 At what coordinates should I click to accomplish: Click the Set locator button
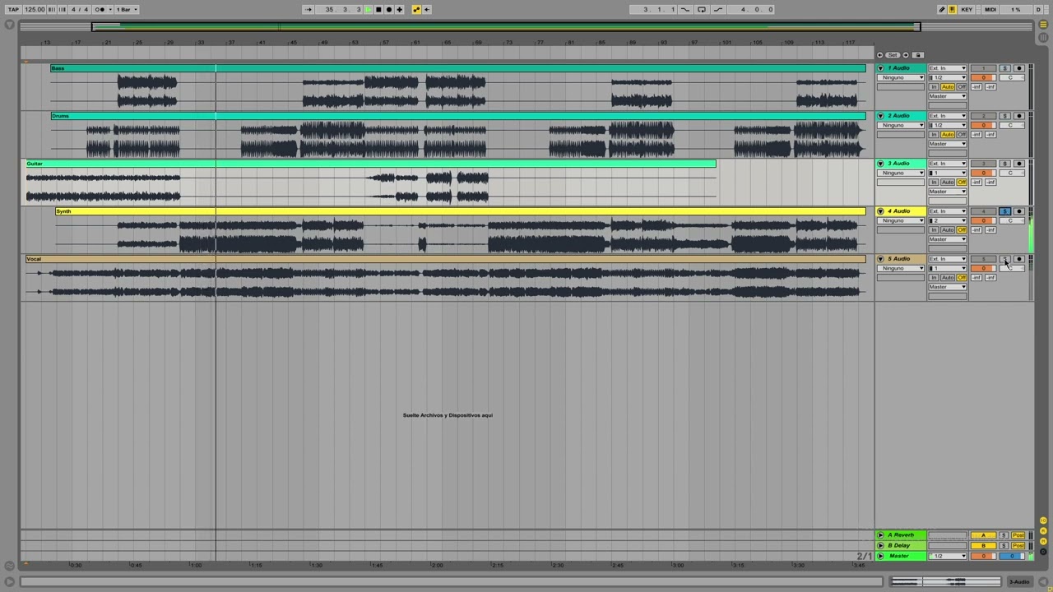pyautogui.click(x=893, y=55)
